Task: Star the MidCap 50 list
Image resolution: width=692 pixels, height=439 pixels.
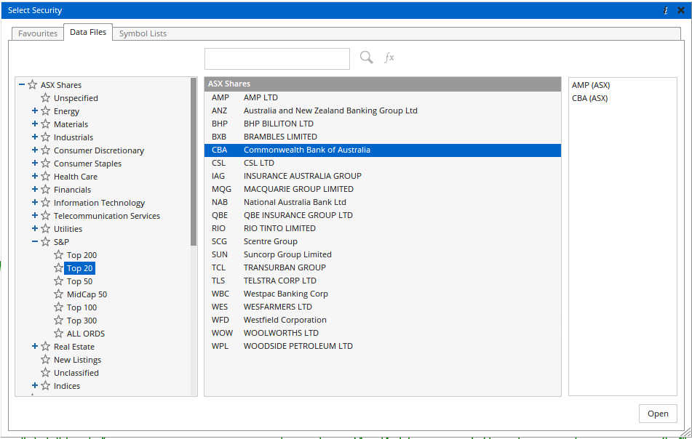Action: 59,294
